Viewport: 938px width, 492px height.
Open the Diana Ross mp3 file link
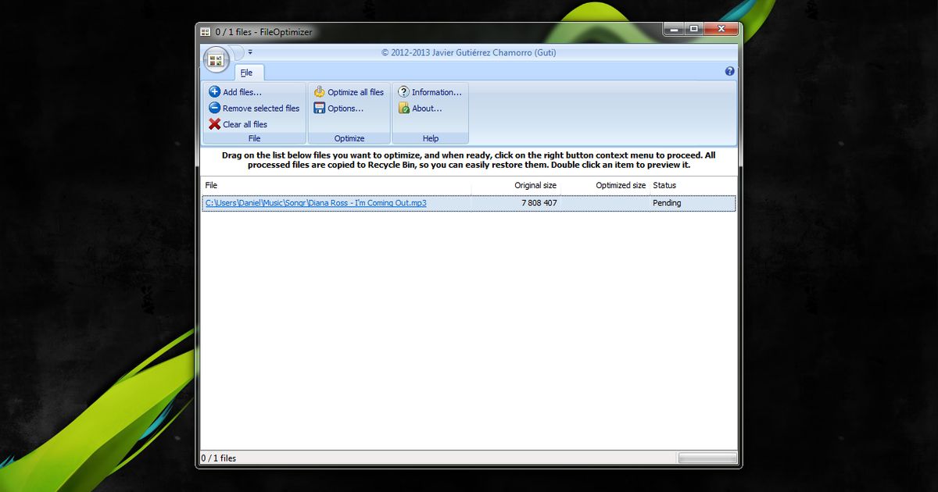click(x=317, y=202)
